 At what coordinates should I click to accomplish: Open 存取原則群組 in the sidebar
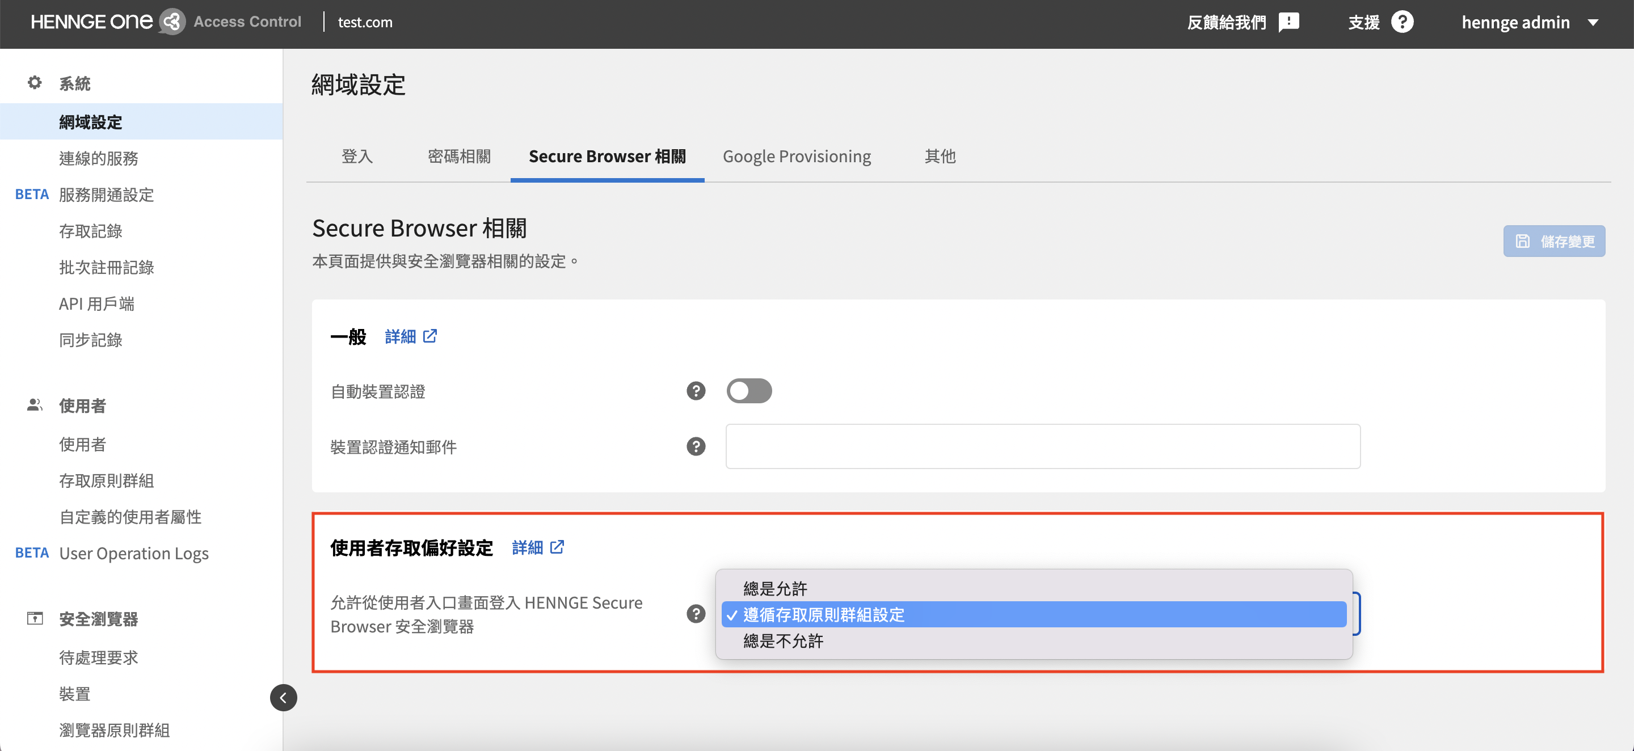click(x=107, y=480)
